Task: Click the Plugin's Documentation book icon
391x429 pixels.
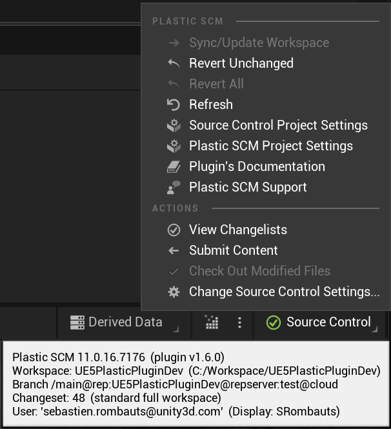Action: (x=173, y=166)
